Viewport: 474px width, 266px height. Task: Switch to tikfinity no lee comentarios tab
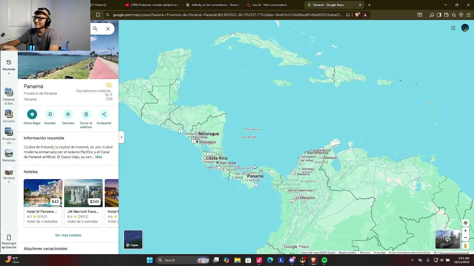(213, 5)
